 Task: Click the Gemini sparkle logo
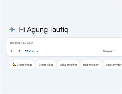[12, 29]
